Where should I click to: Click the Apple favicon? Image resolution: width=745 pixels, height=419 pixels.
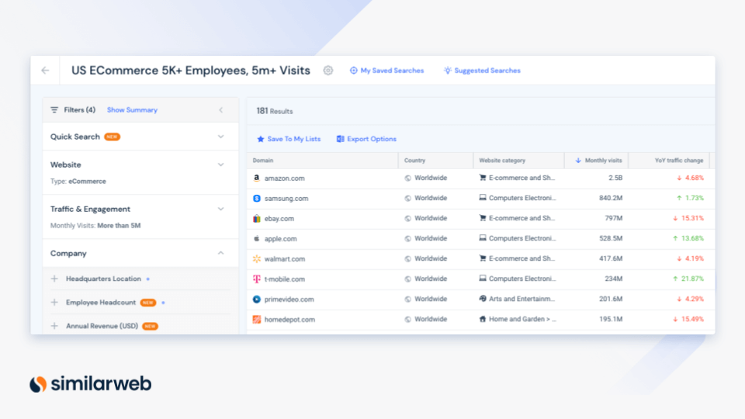coord(257,238)
